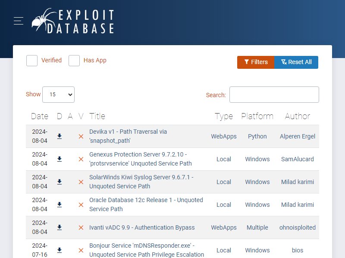The image size is (345, 258).
Task: Open Devika v1 Path Traversal exploit
Action: (x=128, y=136)
